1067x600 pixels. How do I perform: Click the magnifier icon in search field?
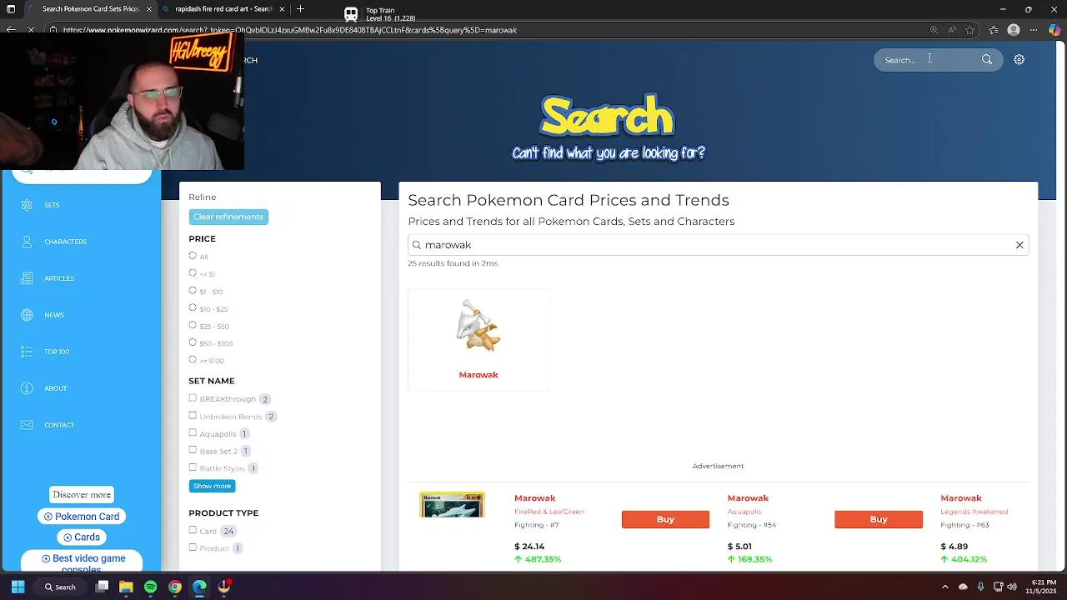pyautogui.click(x=417, y=245)
